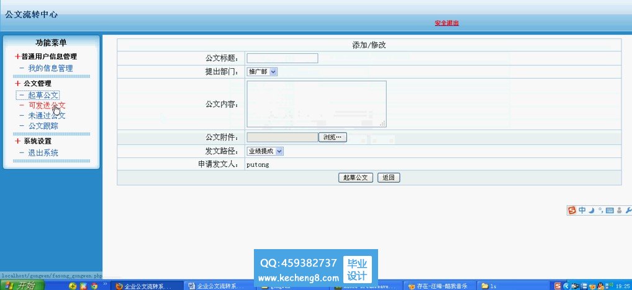
Task: Launch yellow-green quick launch icon in taskbar
Action: tap(73, 286)
